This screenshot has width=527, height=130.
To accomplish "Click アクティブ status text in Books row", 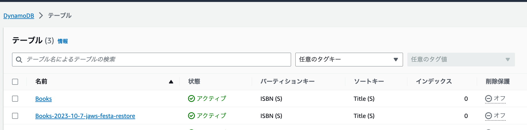I will 212,99.
